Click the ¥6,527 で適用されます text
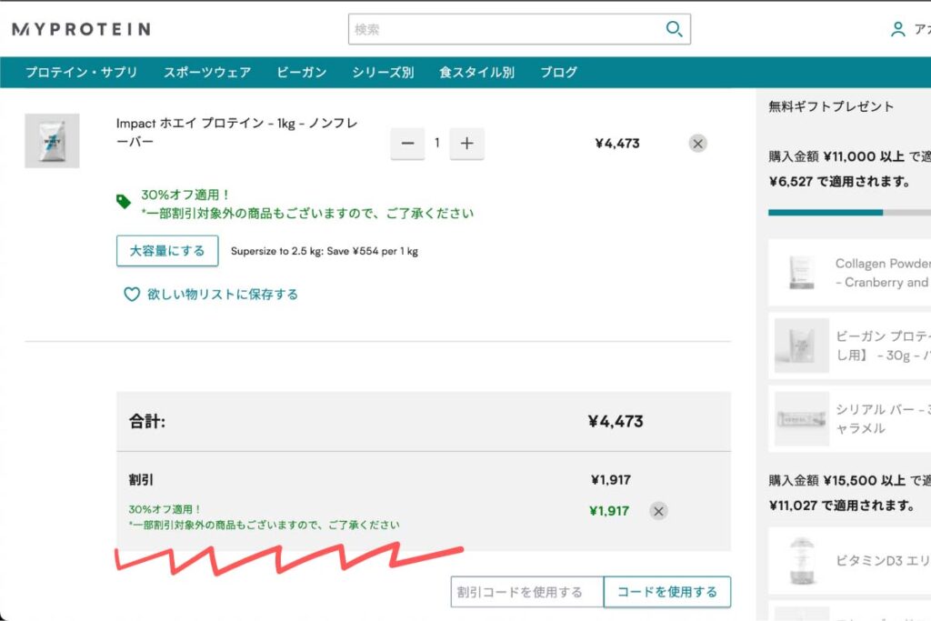The width and height of the screenshot is (931, 621). (839, 182)
